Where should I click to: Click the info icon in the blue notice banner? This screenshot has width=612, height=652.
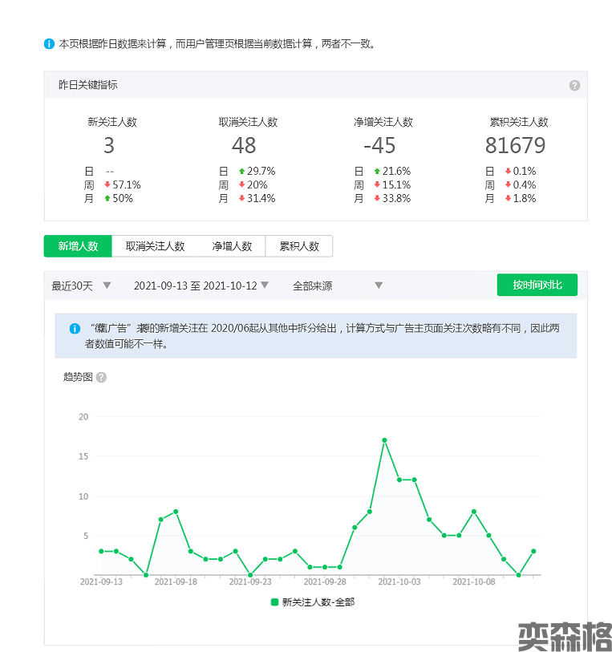[x=75, y=329]
